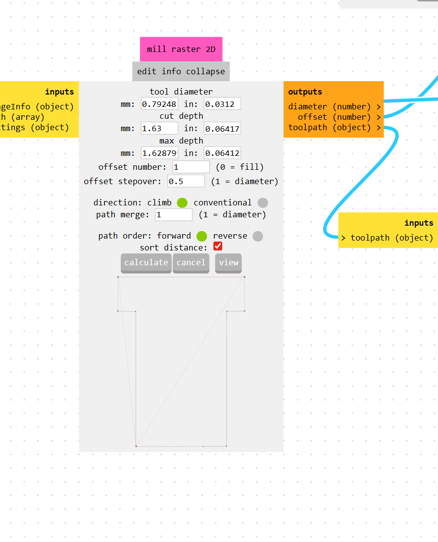The width and height of the screenshot is (438, 542).
Task: Click the calculate button
Action: pyautogui.click(x=146, y=263)
